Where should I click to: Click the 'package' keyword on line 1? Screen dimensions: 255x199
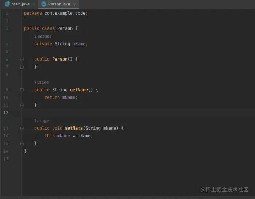pyautogui.click(x=33, y=13)
